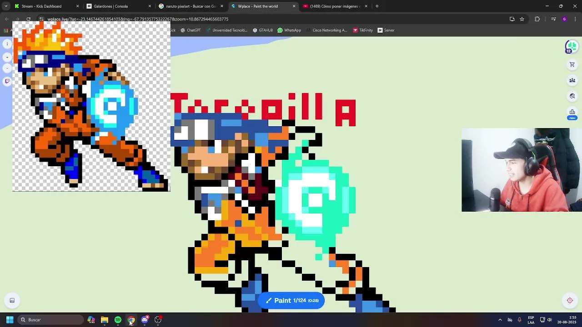582x327 pixels.
Task: Click the Paint 1/124 button
Action: [x=291, y=300]
